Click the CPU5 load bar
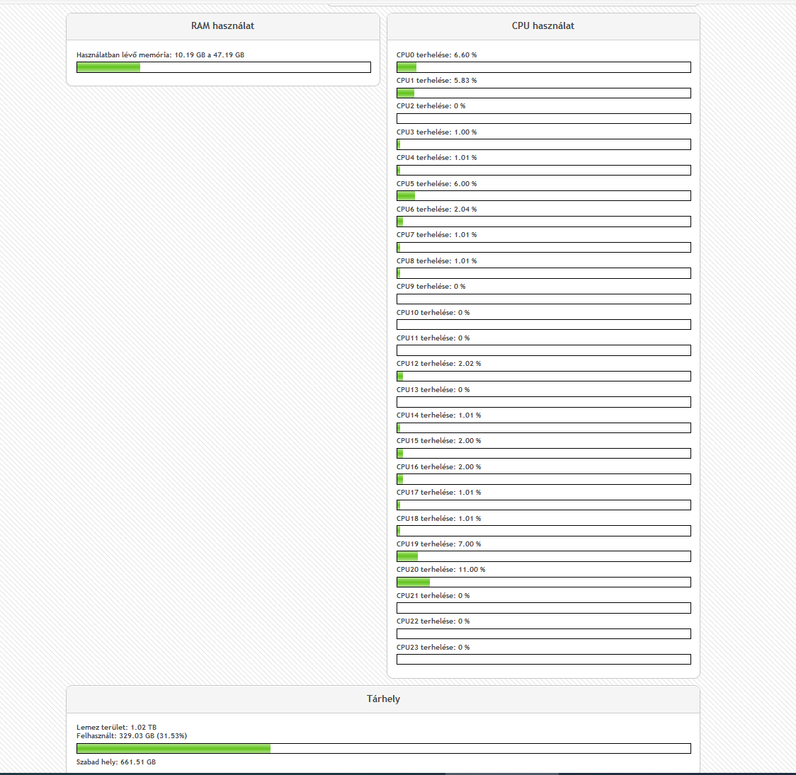796x775 pixels. 544,196
